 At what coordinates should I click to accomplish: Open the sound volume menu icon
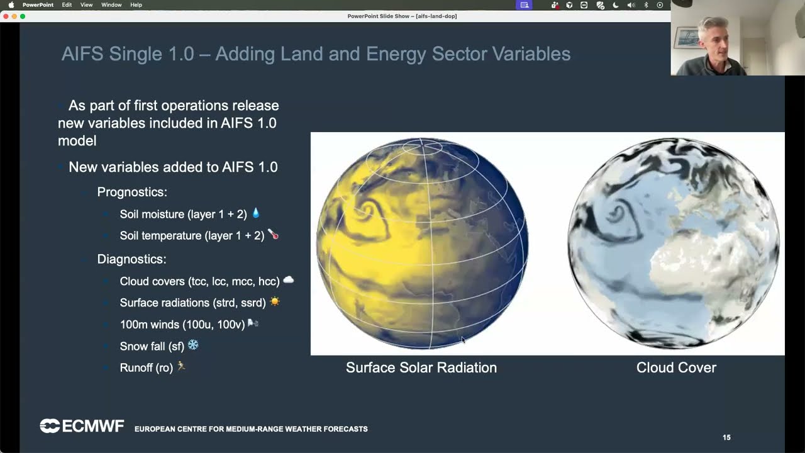coord(631,5)
